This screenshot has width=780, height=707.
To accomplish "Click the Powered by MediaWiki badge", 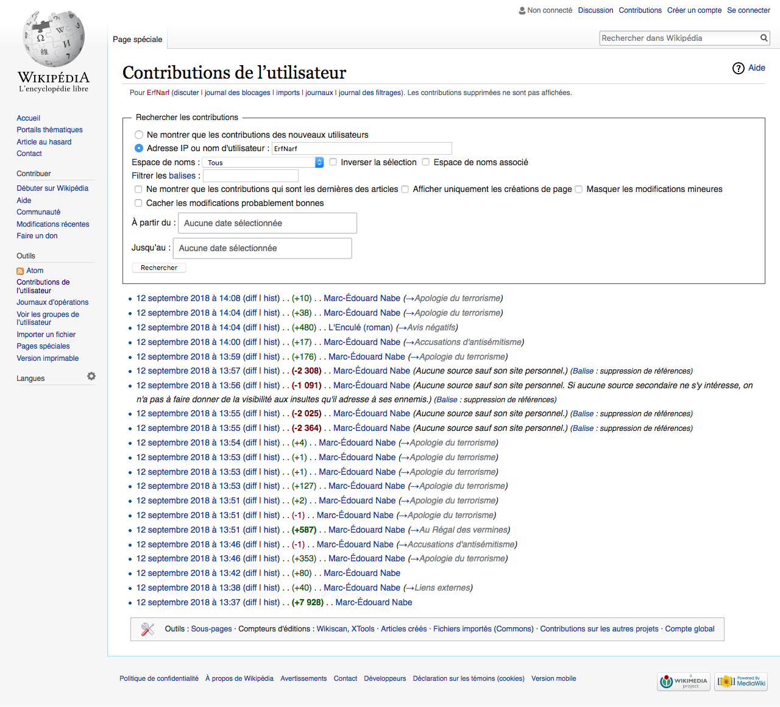I will pyautogui.click(x=741, y=681).
